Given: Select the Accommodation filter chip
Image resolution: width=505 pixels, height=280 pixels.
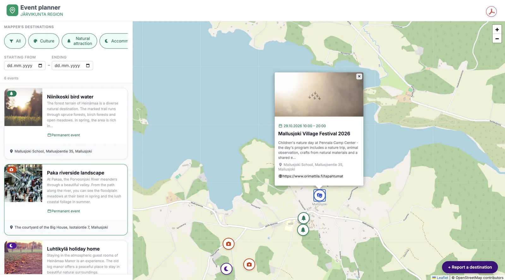Looking at the screenshot, I should pyautogui.click(x=114, y=41).
